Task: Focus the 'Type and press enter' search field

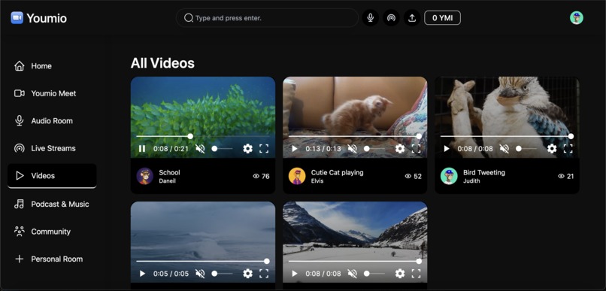Action: click(267, 18)
